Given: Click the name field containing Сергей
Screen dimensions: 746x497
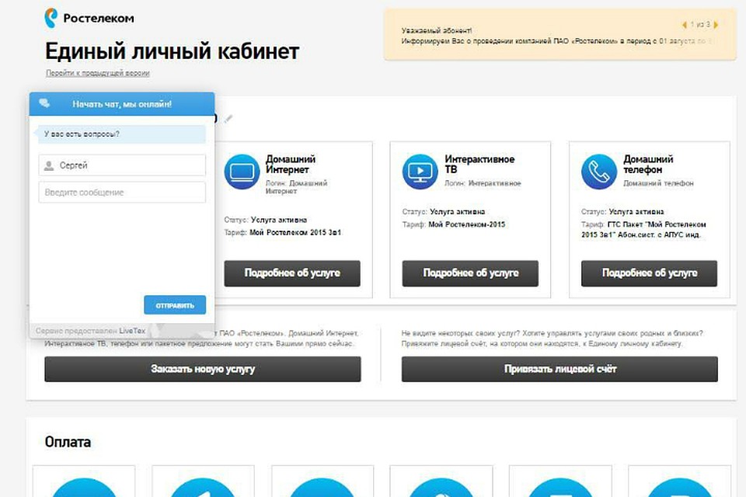Looking at the screenshot, I should coord(122,165).
